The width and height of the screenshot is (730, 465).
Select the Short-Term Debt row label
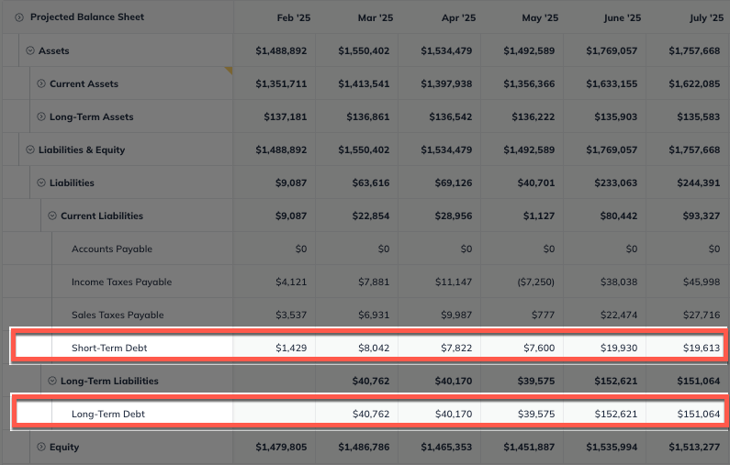click(109, 348)
